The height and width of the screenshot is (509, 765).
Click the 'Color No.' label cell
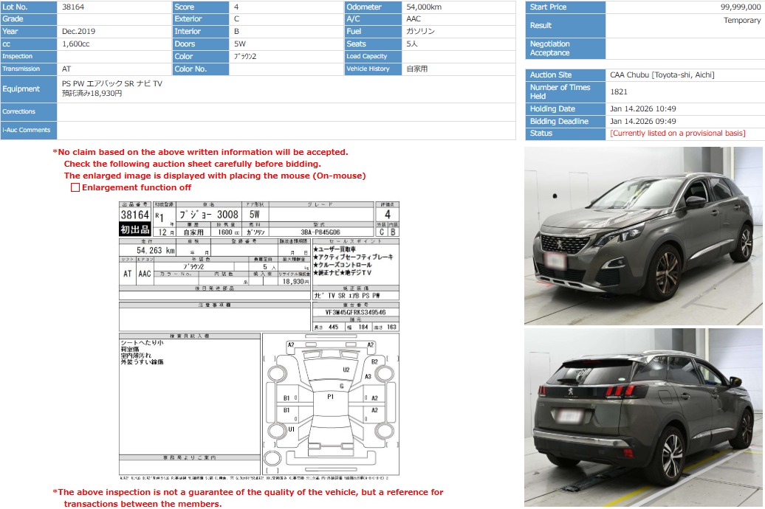click(x=201, y=69)
